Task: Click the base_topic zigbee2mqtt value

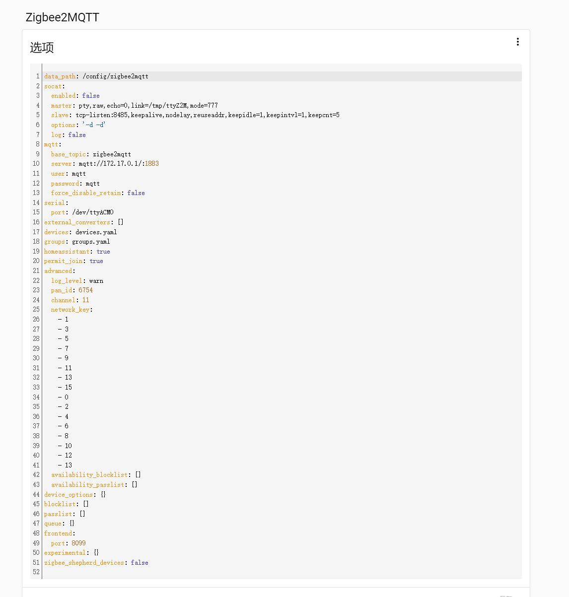Action: click(112, 154)
